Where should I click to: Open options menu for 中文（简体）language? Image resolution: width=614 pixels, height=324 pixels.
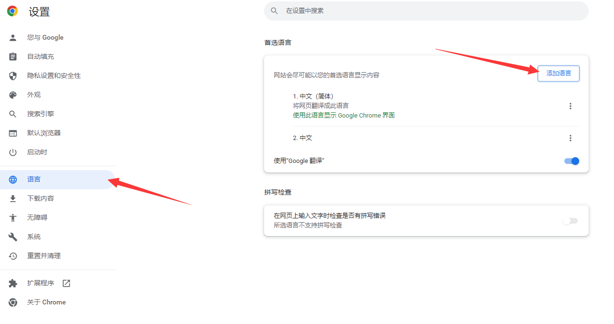click(571, 106)
